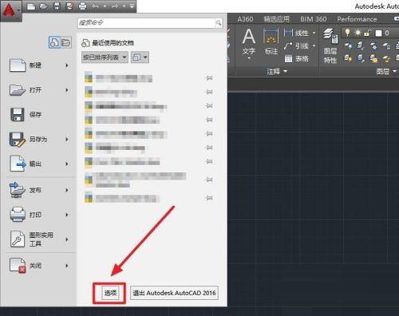Open the Undo history dropdown arrow

click(x=105, y=6)
